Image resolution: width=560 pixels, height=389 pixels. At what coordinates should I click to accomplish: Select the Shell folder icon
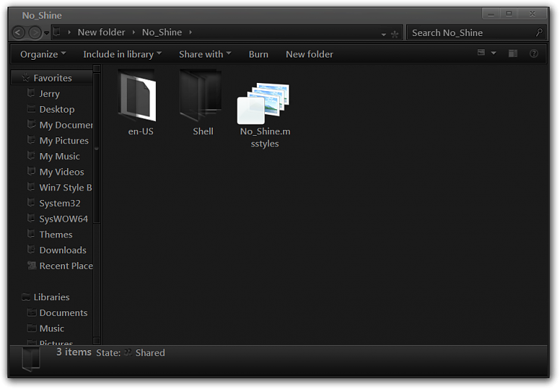click(x=201, y=96)
